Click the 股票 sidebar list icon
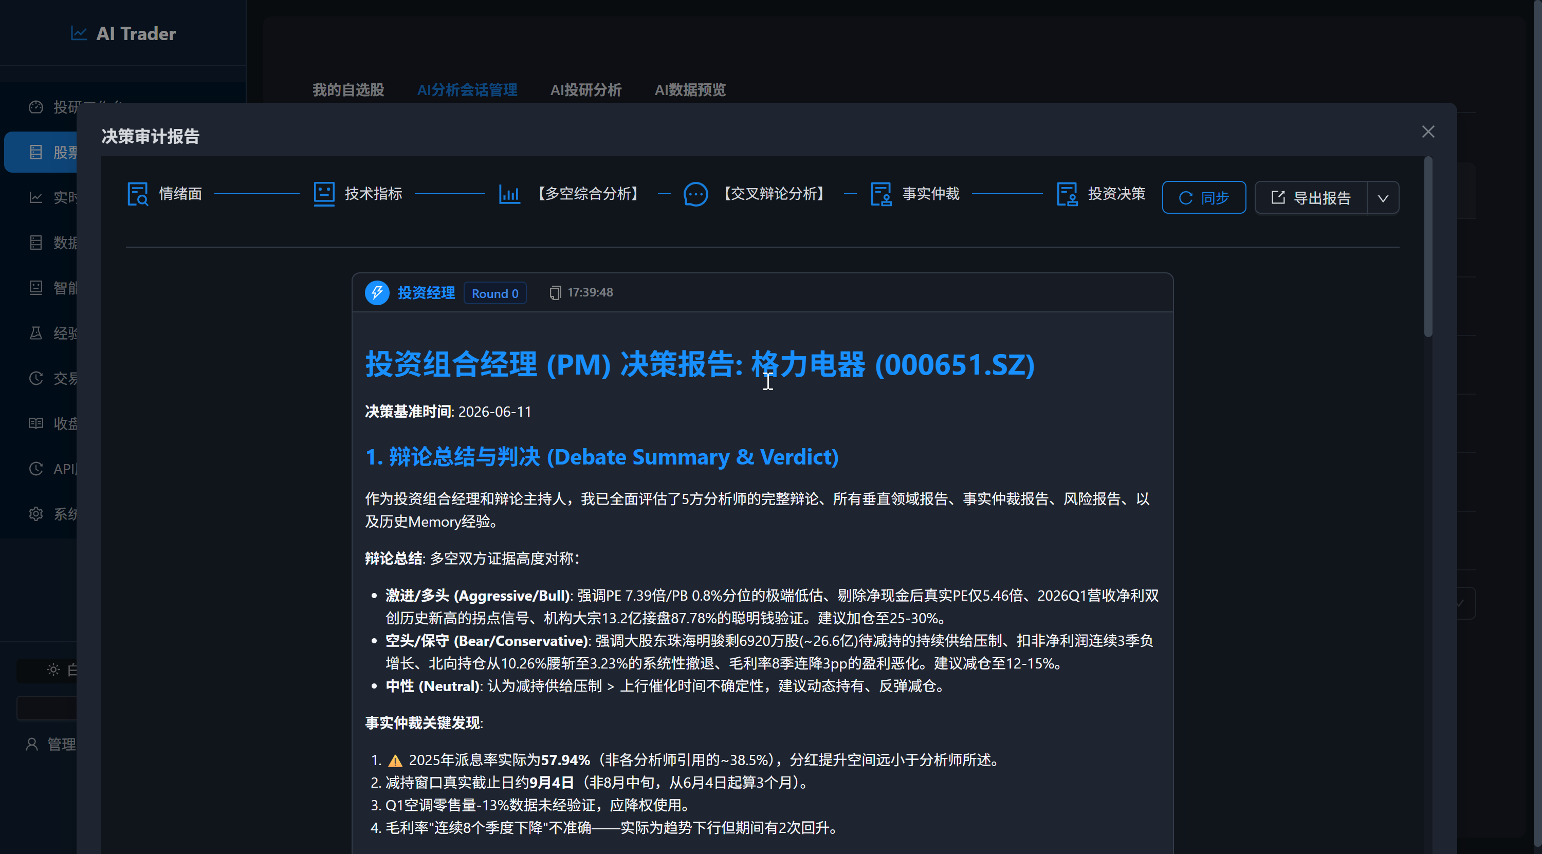 tap(36, 153)
